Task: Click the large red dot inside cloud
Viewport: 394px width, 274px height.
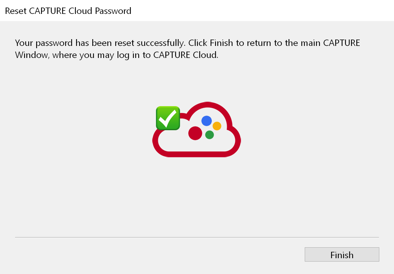Action: pyautogui.click(x=195, y=133)
